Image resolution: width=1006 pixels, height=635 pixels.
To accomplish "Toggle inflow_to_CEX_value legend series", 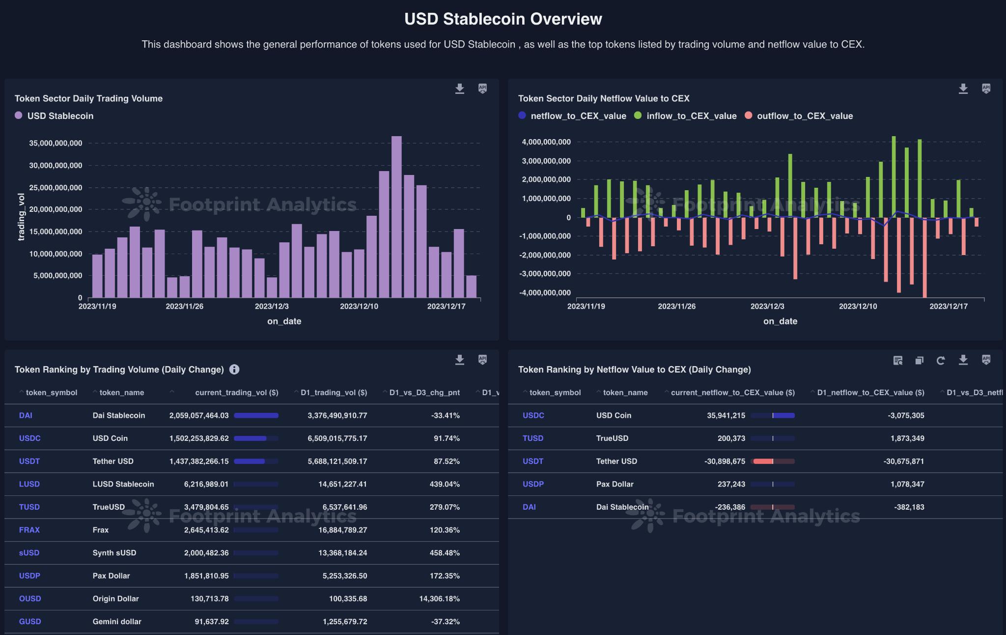I will point(686,116).
